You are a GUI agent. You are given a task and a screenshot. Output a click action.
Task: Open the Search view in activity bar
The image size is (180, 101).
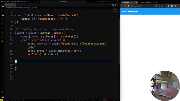tap(2, 10)
